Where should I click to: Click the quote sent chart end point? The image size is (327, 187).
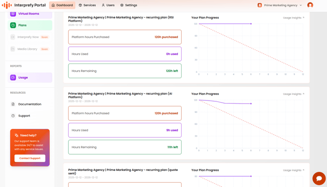point(251,176)
